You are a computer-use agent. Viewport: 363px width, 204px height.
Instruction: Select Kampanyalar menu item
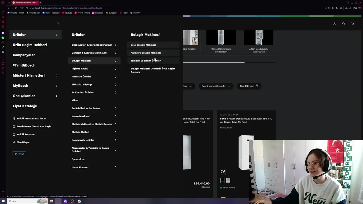(24, 55)
